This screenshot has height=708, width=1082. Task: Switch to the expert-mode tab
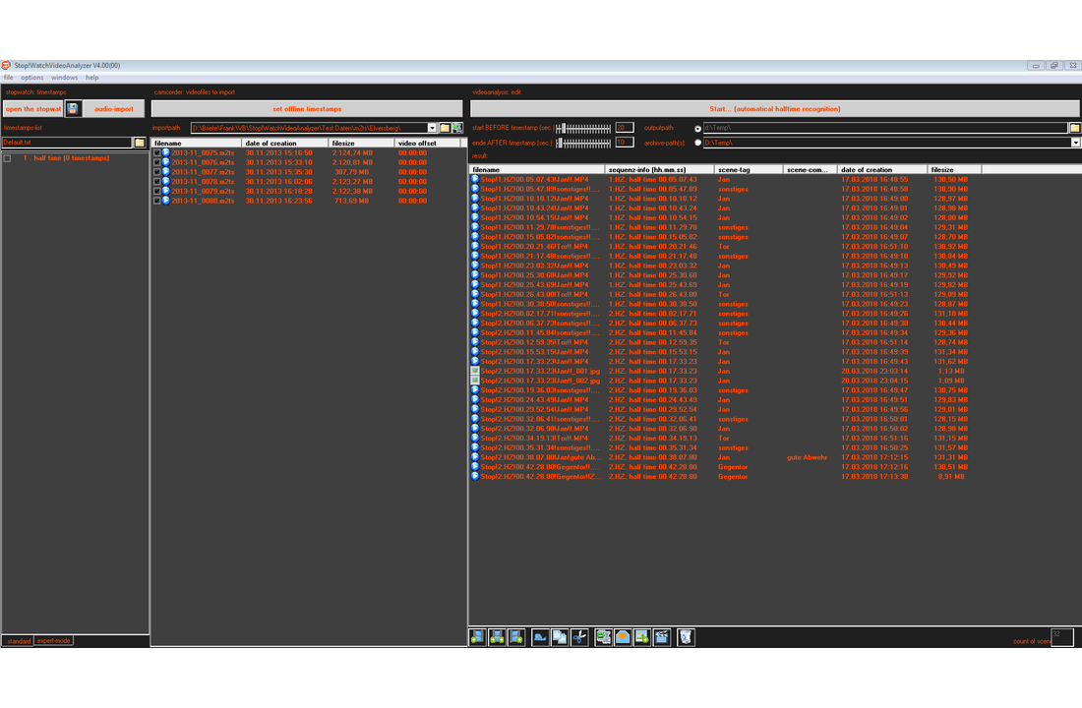pyautogui.click(x=54, y=641)
